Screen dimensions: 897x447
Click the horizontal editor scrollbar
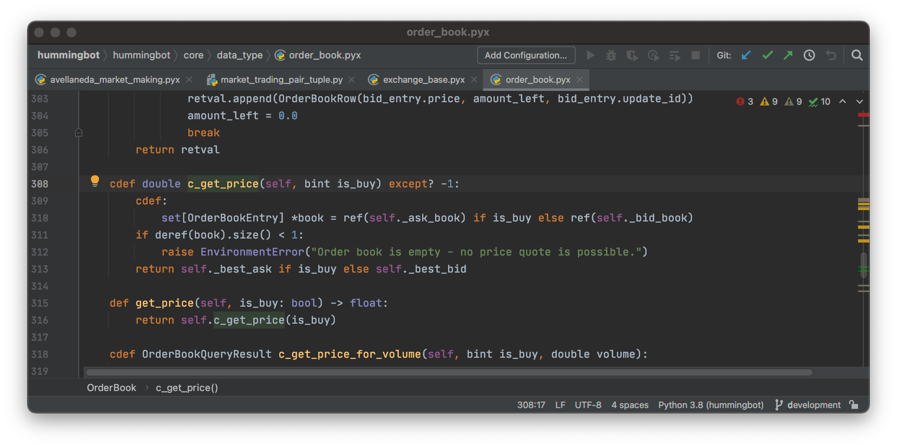[448, 372]
